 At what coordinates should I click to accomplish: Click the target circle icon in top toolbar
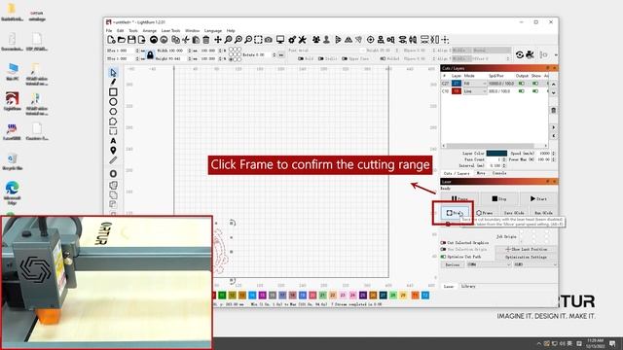click(x=370, y=40)
